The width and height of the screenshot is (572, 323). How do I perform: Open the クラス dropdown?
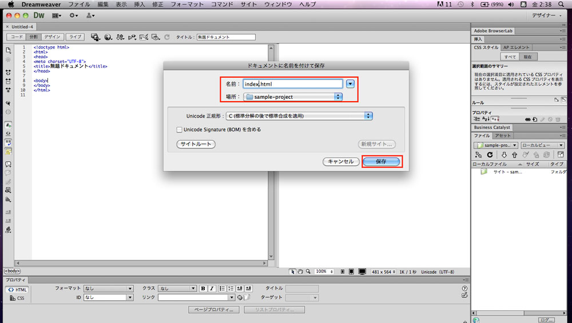[x=177, y=288]
